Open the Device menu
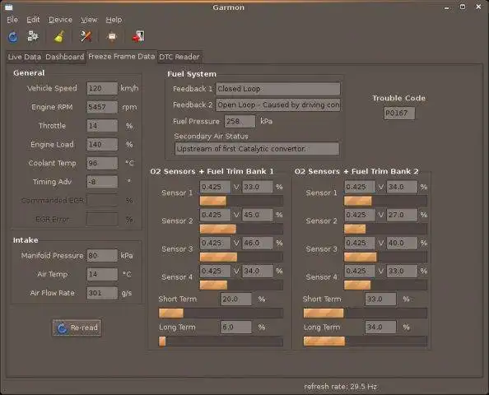The height and width of the screenshot is (395, 489). [60, 20]
